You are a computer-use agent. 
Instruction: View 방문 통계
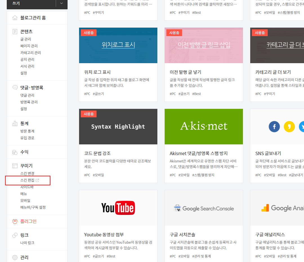(27, 131)
